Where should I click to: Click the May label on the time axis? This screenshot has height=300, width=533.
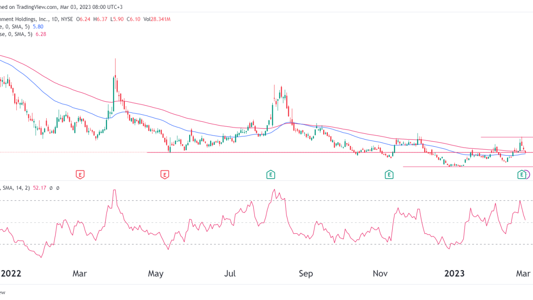pos(156,274)
